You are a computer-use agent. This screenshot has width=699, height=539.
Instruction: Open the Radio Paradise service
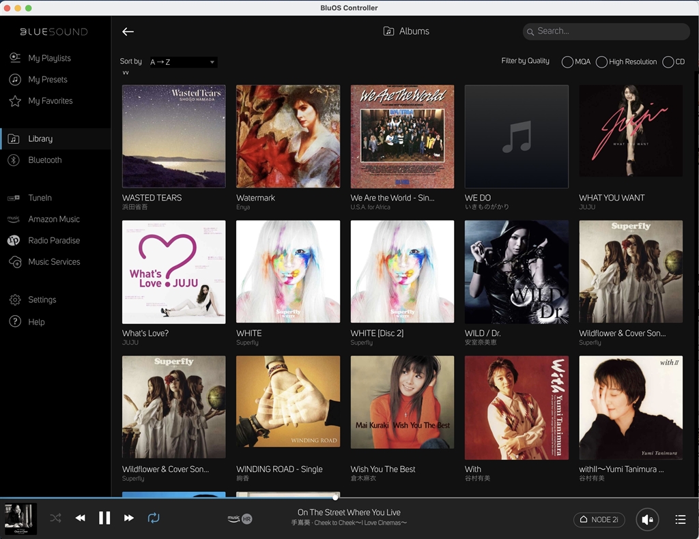[54, 241]
